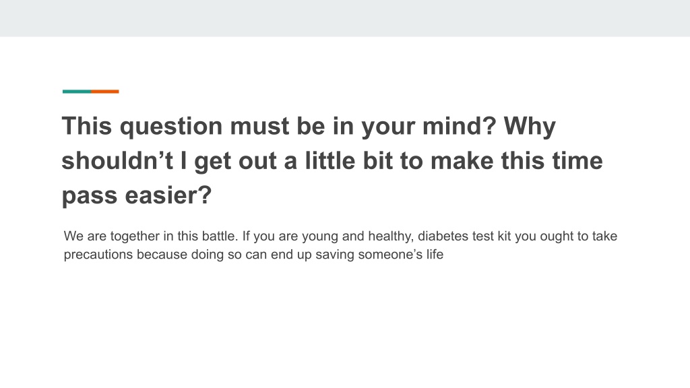The height and width of the screenshot is (388, 690).
Task: Click the words "pass easier?" in the heading
Action: coord(137,196)
